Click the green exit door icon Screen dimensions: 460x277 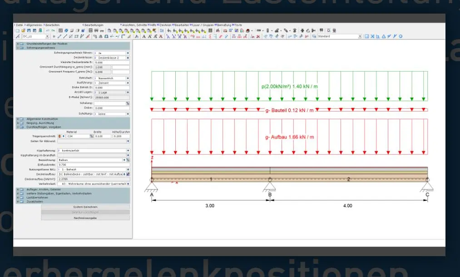(40, 30)
